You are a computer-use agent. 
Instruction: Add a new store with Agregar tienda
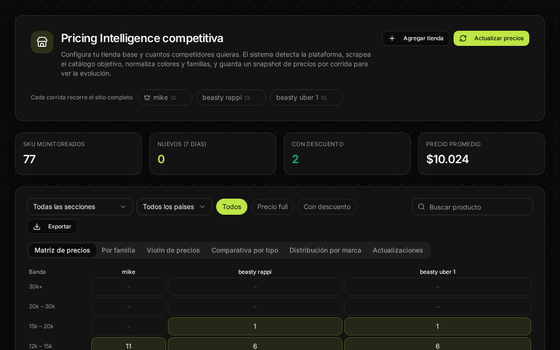tap(416, 38)
